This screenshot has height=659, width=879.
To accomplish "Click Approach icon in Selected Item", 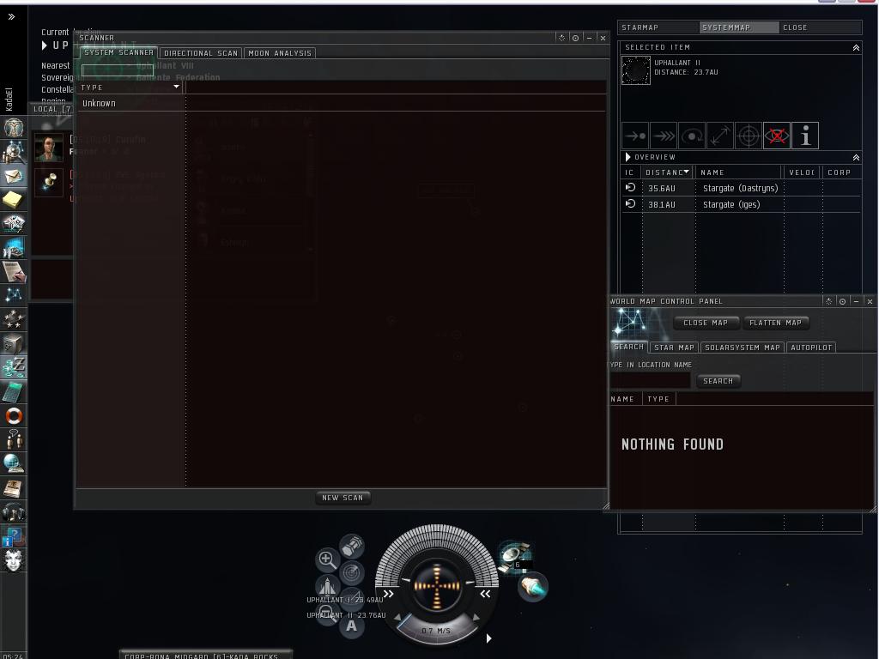I will (x=635, y=136).
